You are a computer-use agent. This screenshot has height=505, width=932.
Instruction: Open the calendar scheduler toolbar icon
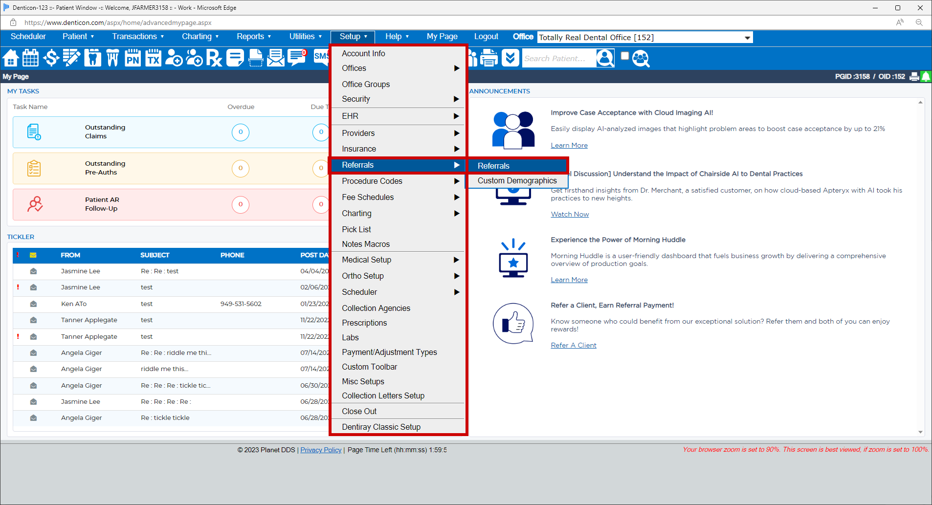(x=30, y=58)
